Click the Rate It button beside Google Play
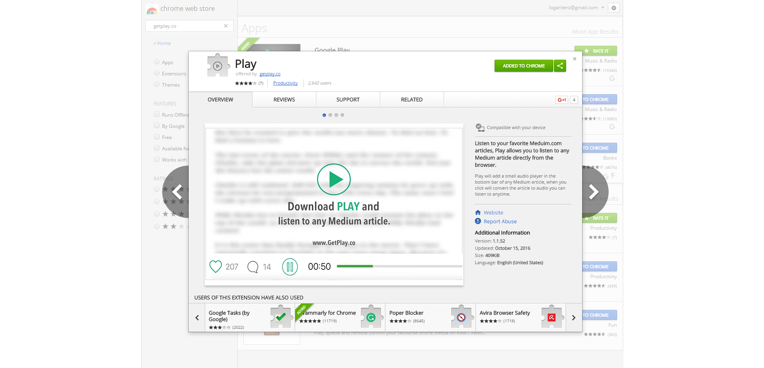This screenshot has width=764, height=368. click(596, 51)
